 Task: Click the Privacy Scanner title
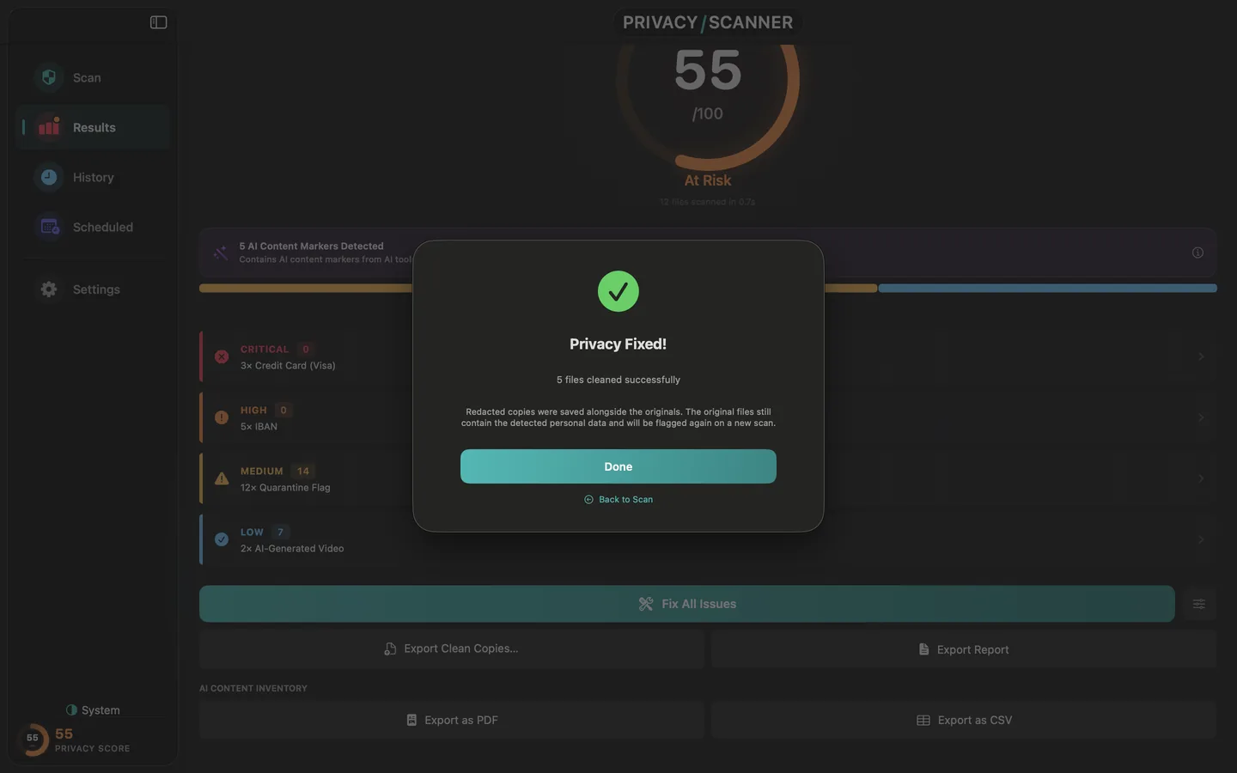click(x=708, y=22)
